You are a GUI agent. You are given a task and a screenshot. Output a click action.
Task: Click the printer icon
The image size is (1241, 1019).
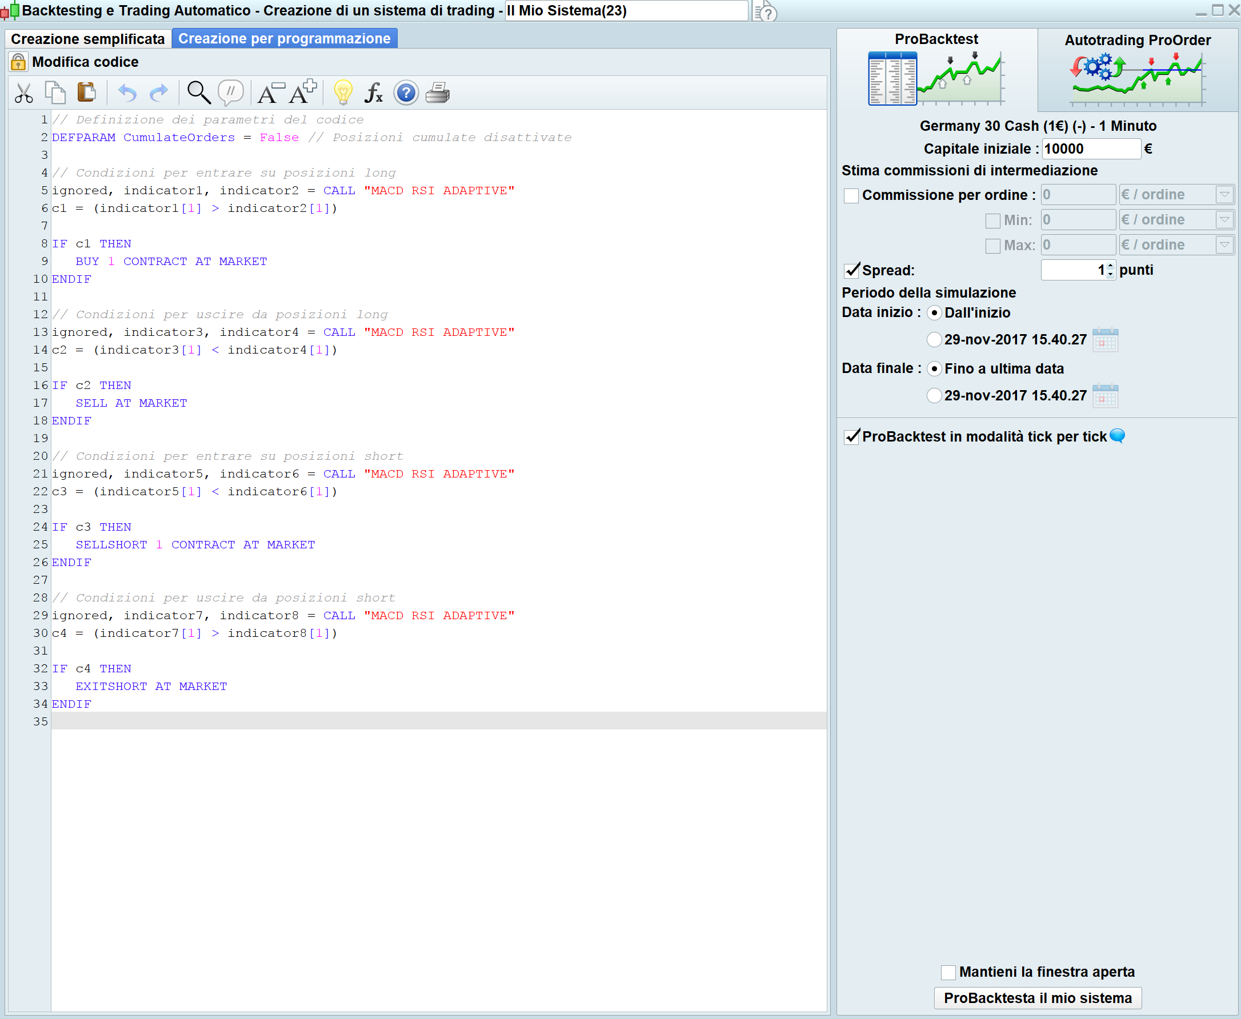point(437,93)
